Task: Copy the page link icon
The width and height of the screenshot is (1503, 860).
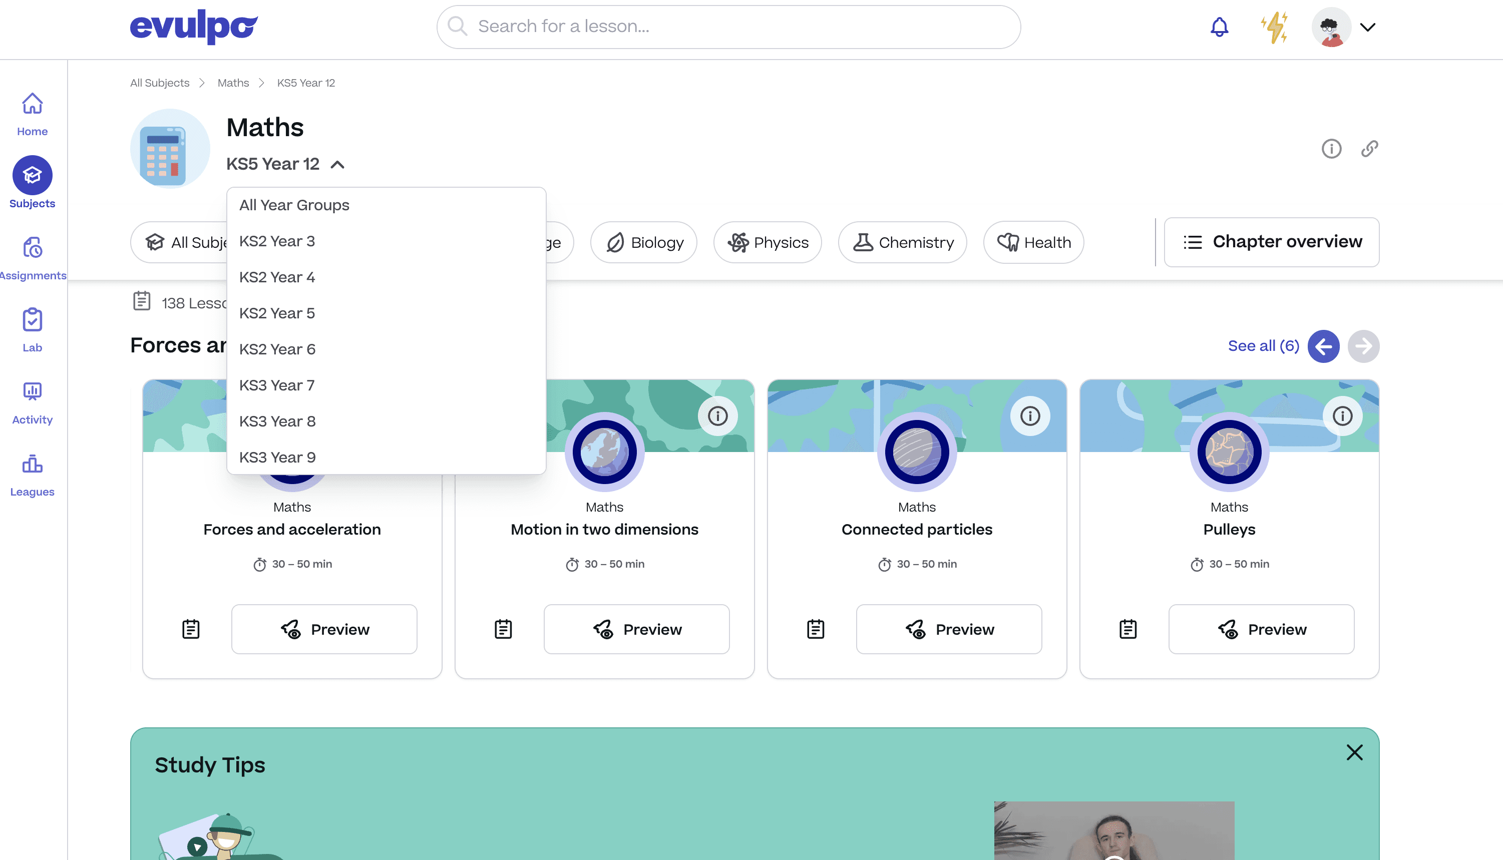Action: pyautogui.click(x=1369, y=149)
